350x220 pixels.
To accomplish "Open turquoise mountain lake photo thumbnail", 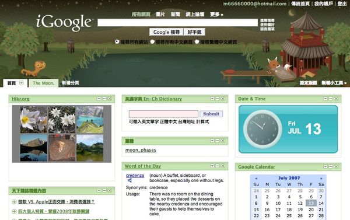I will click(90, 120).
